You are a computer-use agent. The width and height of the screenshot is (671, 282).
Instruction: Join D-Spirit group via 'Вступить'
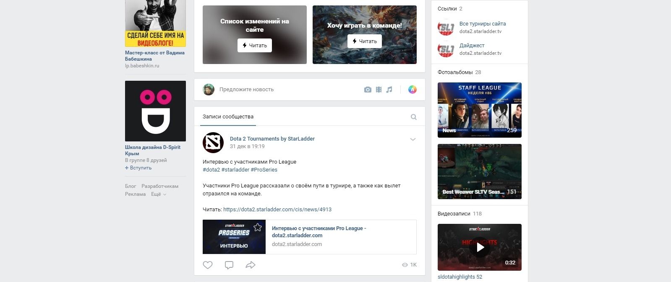click(x=138, y=168)
